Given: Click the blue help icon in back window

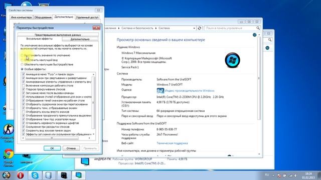Looking at the screenshot, I should 267,48.
